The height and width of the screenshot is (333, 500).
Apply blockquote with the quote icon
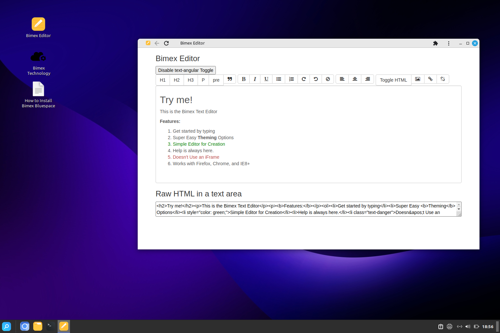230,79
